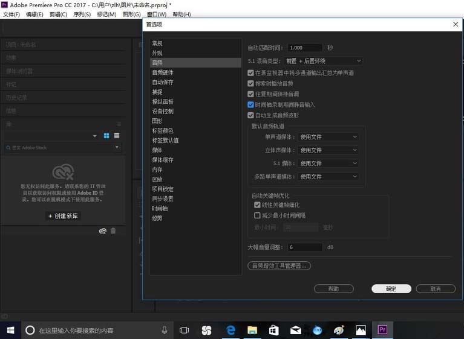Click the 大幅音量调整 input field
The image size is (464, 339).
coord(305,247)
